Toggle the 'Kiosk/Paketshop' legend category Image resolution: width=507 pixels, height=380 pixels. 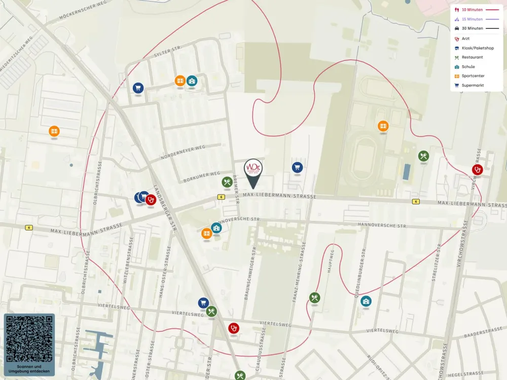[x=474, y=48]
